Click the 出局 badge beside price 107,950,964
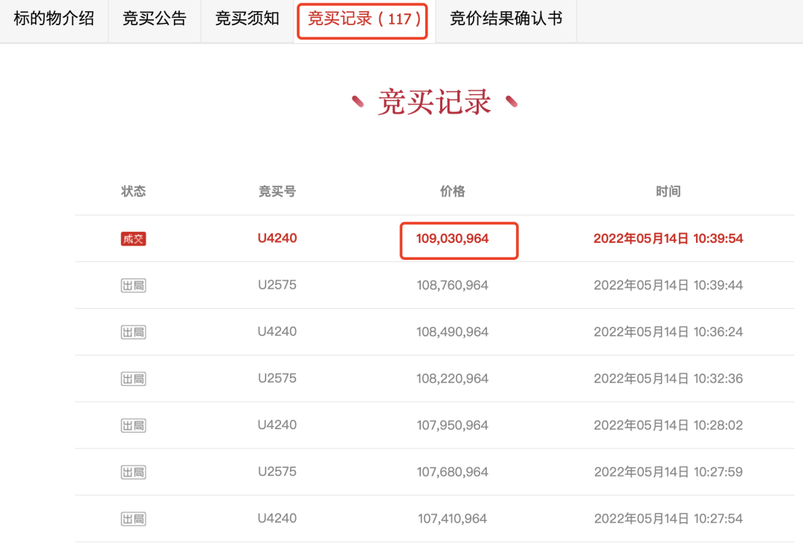 (x=133, y=425)
